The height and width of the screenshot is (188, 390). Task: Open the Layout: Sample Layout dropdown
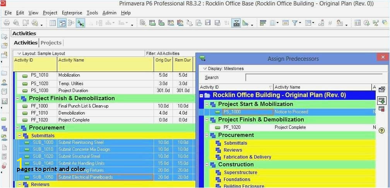[x=41, y=53]
